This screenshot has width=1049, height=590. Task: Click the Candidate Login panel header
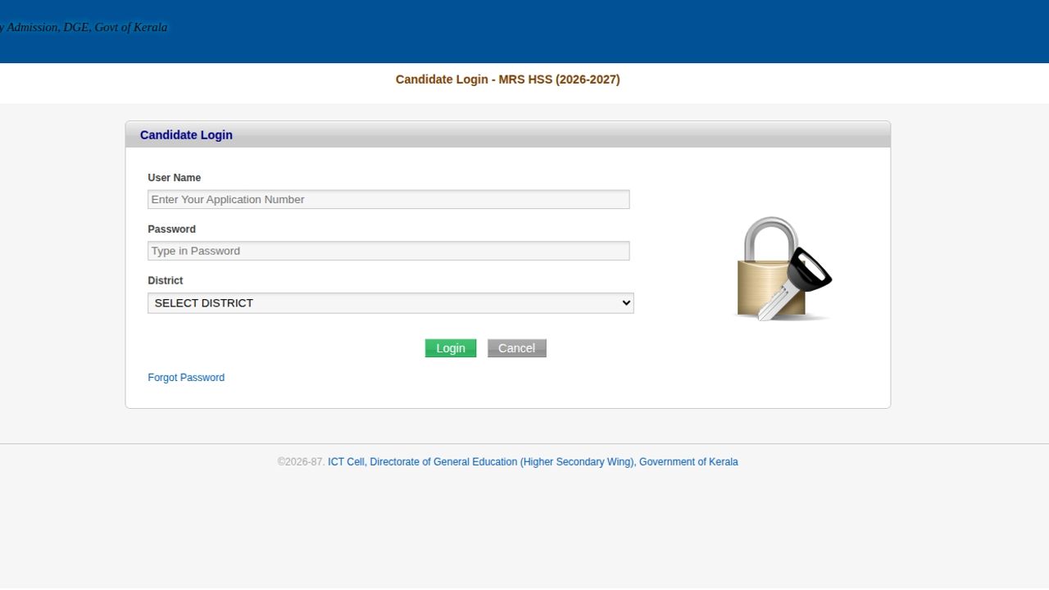pyautogui.click(x=507, y=135)
